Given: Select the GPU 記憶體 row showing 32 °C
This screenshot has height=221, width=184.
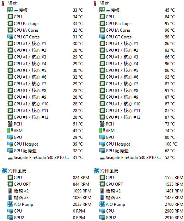Looking at the screenshot, I should click(45, 151).
